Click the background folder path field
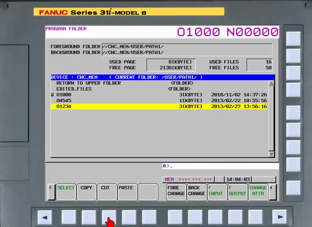Image resolution: width=312 pixels, height=227 pixels. (187, 52)
